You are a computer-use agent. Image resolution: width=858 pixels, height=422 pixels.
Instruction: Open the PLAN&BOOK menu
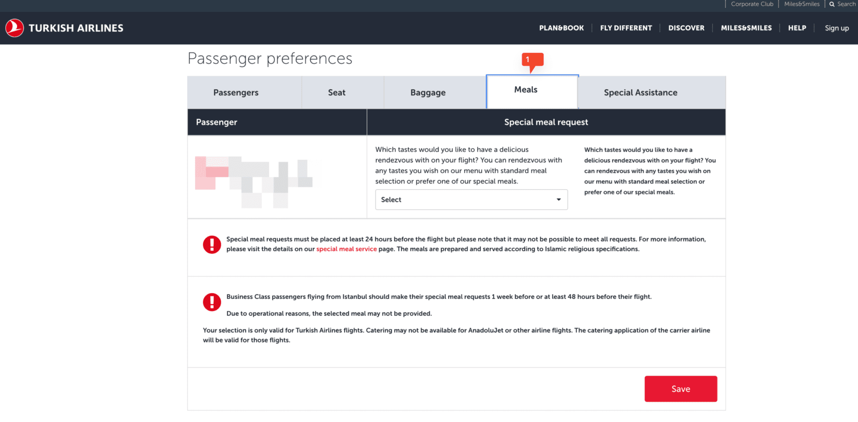point(562,28)
